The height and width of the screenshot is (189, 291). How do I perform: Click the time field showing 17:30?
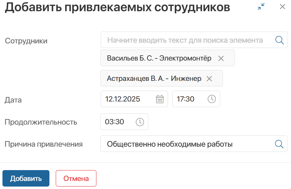pyautogui.click(x=189, y=99)
